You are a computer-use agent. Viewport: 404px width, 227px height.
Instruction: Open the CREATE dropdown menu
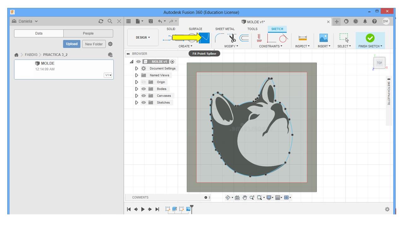coord(185,46)
